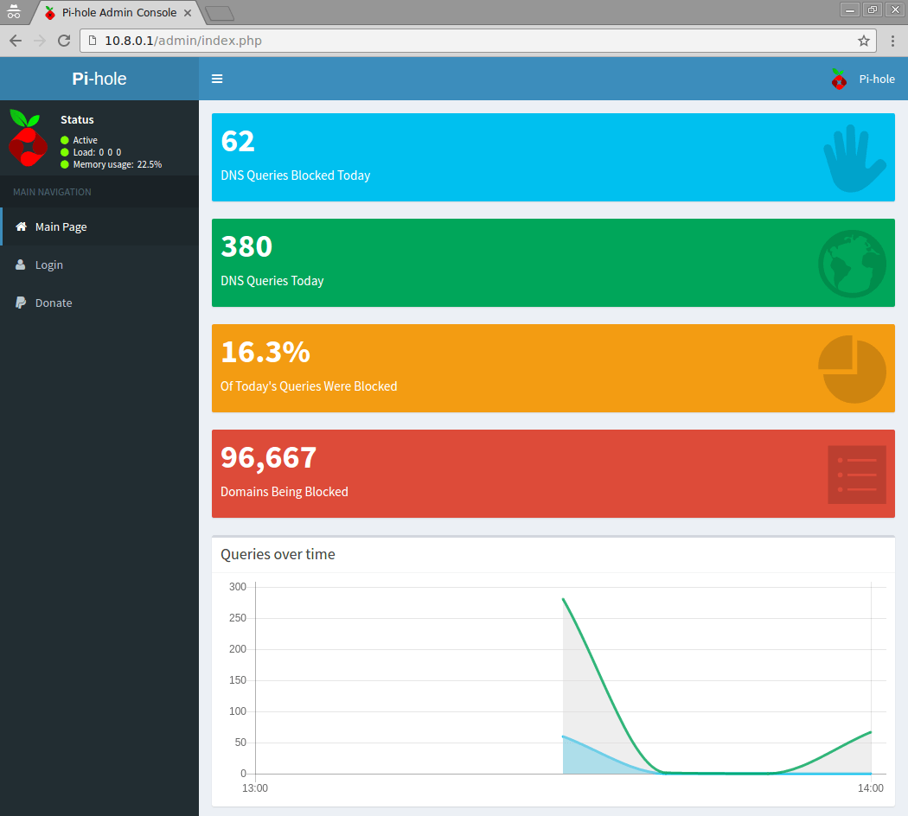Reload the page using the browser refresh button

[x=64, y=41]
